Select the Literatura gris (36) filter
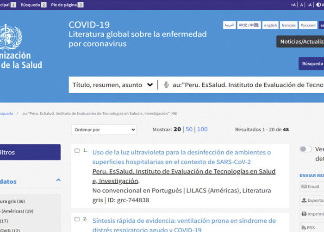The image size is (324, 232). (12, 201)
